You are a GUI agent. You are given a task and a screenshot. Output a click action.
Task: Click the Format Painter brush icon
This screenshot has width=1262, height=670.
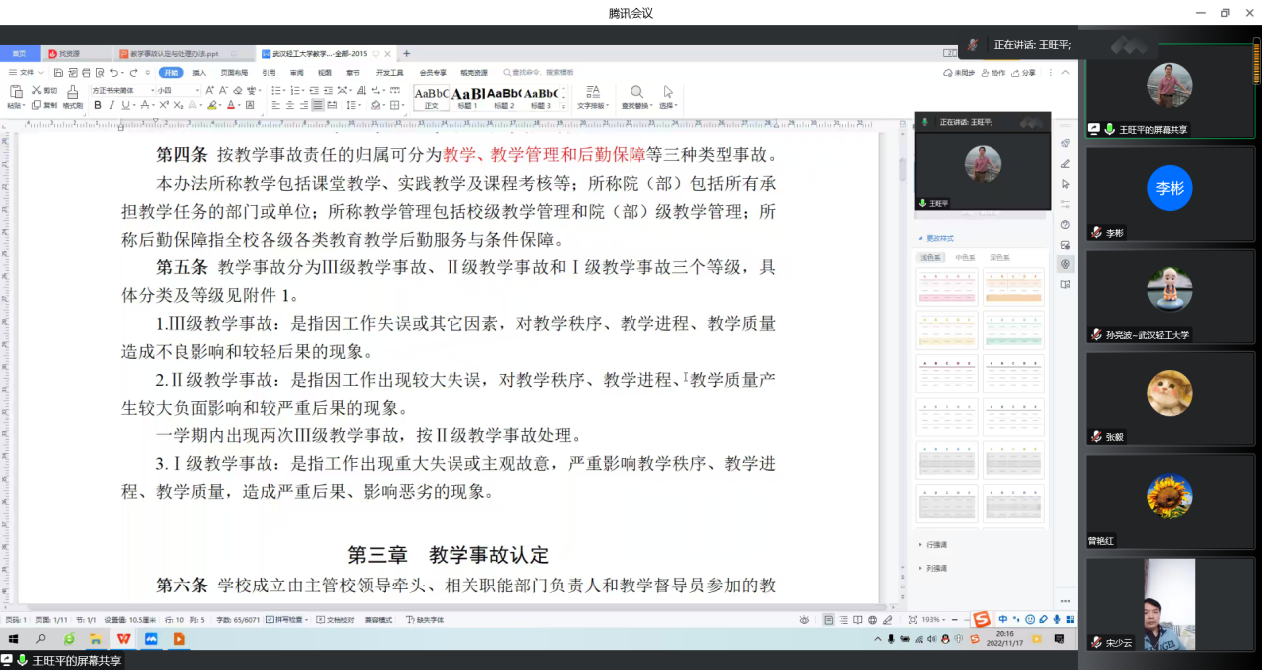(72, 92)
